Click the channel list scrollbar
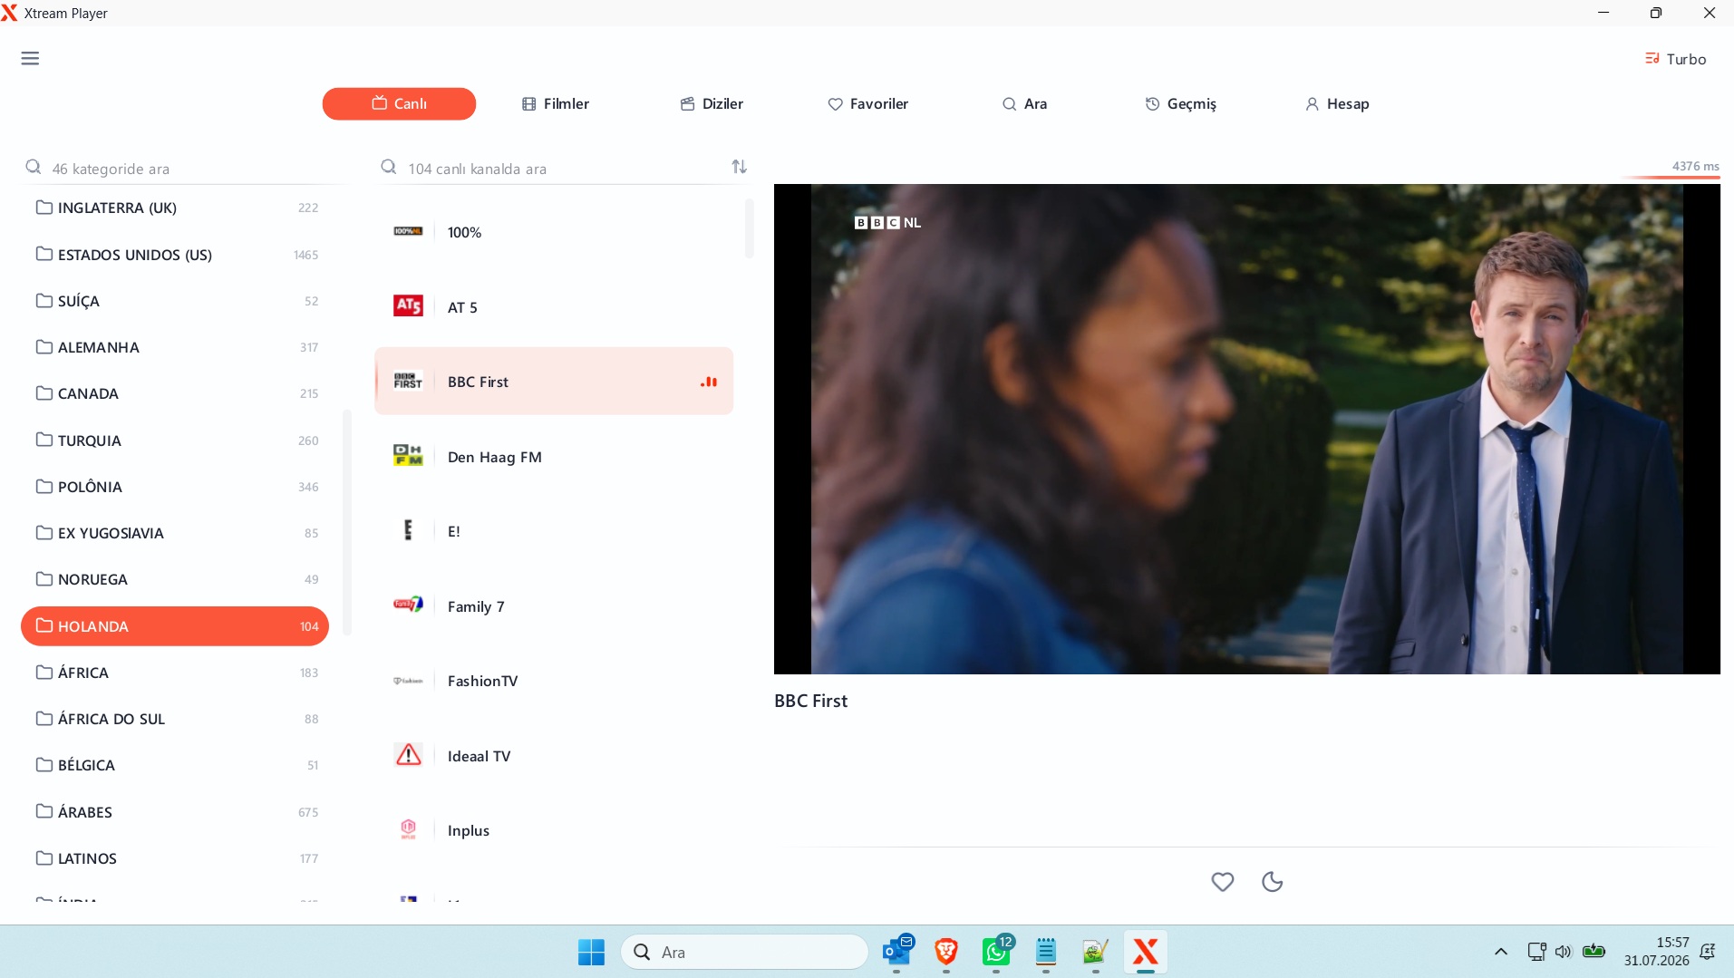The image size is (1734, 978). click(x=749, y=228)
